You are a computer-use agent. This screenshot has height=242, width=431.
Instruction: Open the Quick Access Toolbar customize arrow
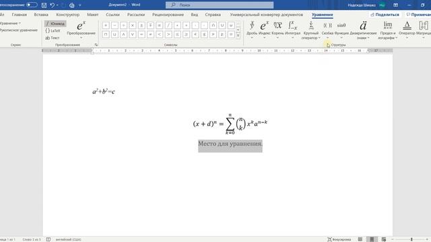coord(80,5)
